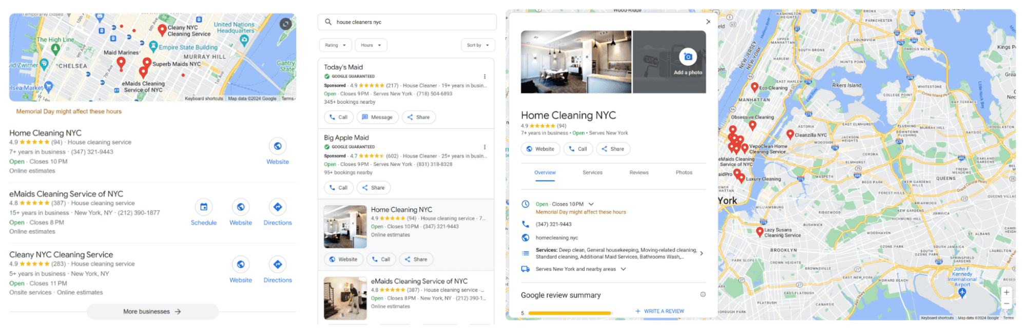Click the Eco Cleaning pin on large map
The height and width of the screenshot is (328, 1026).
[x=754, y=88]
